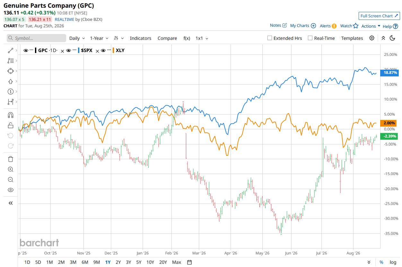Toggle percent scale mode
This screenshot has height=267, width=402.
pos(381,262)
